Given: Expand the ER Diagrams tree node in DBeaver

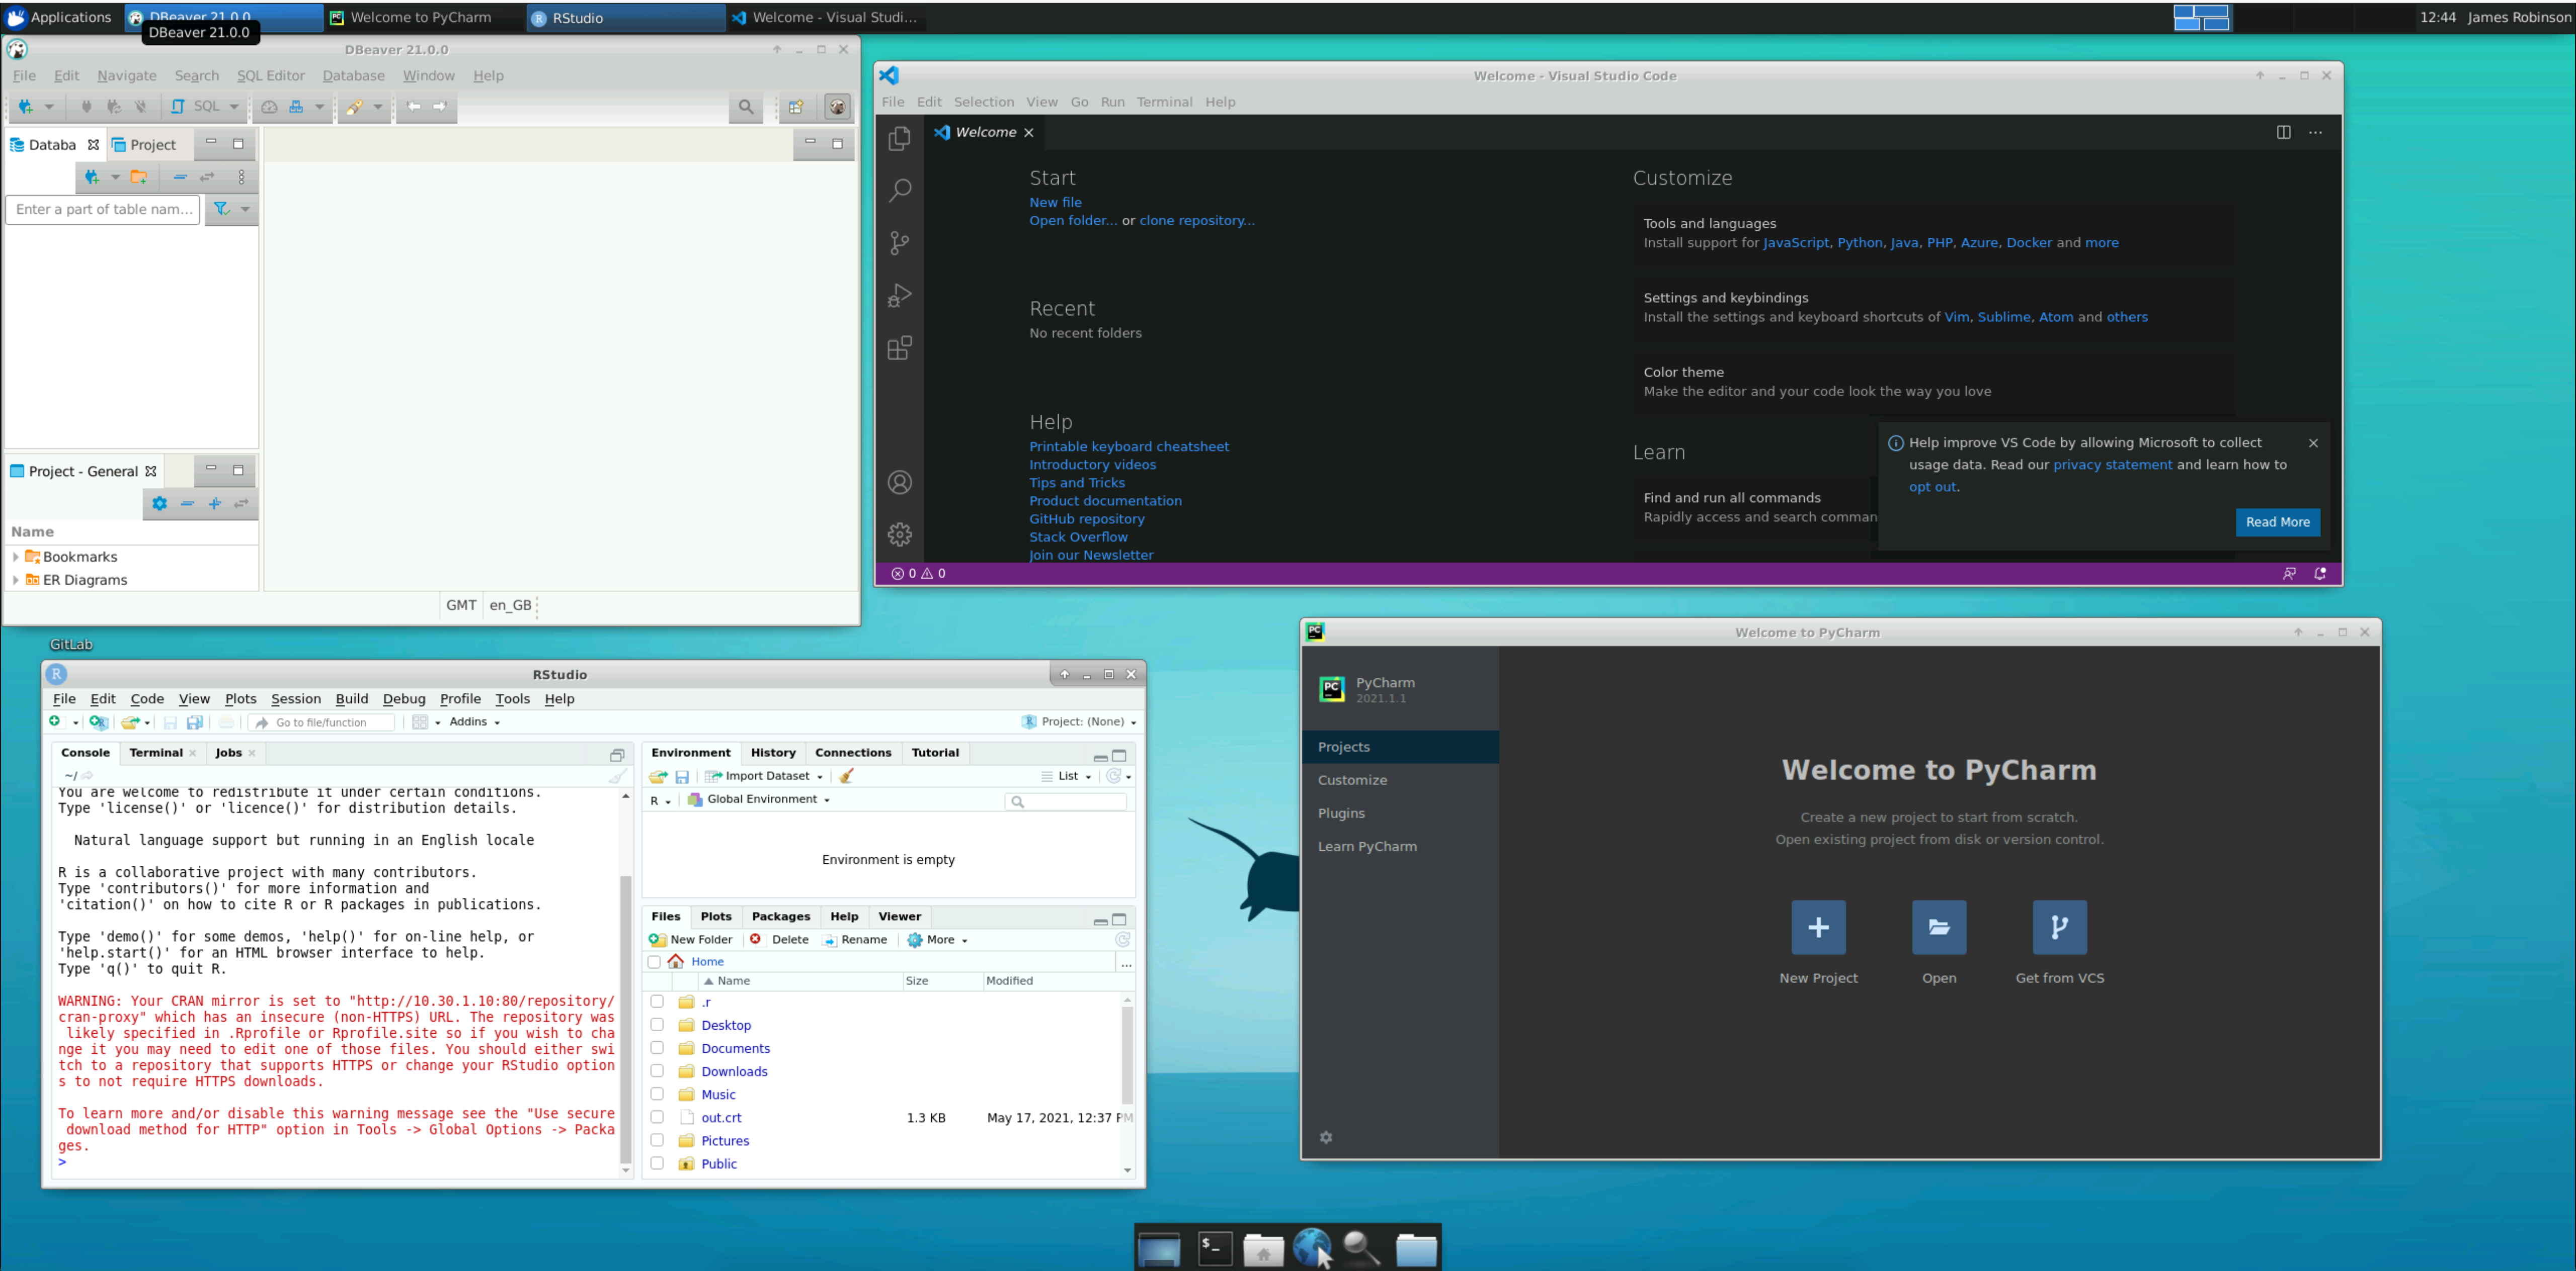Looking at the screenshot, I should pos(15,580).
